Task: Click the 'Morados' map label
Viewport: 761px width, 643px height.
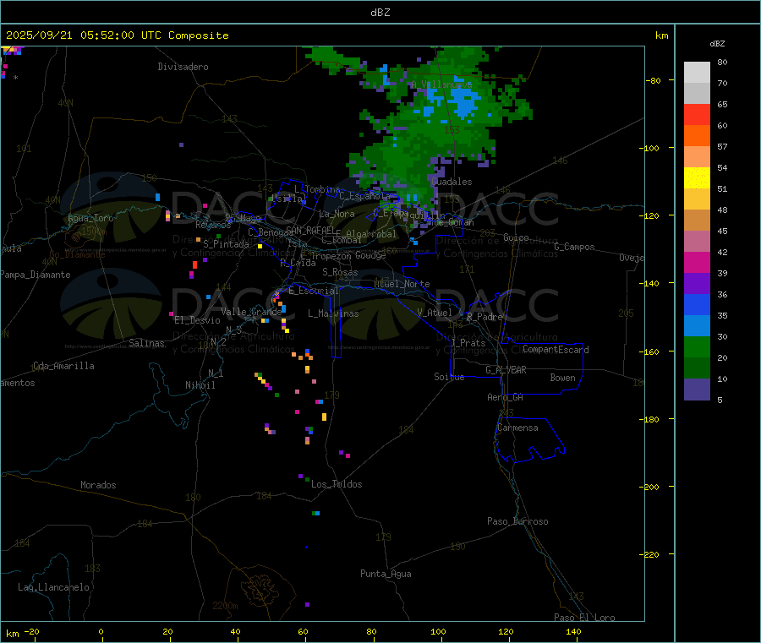Action: [x=98, y=485]
